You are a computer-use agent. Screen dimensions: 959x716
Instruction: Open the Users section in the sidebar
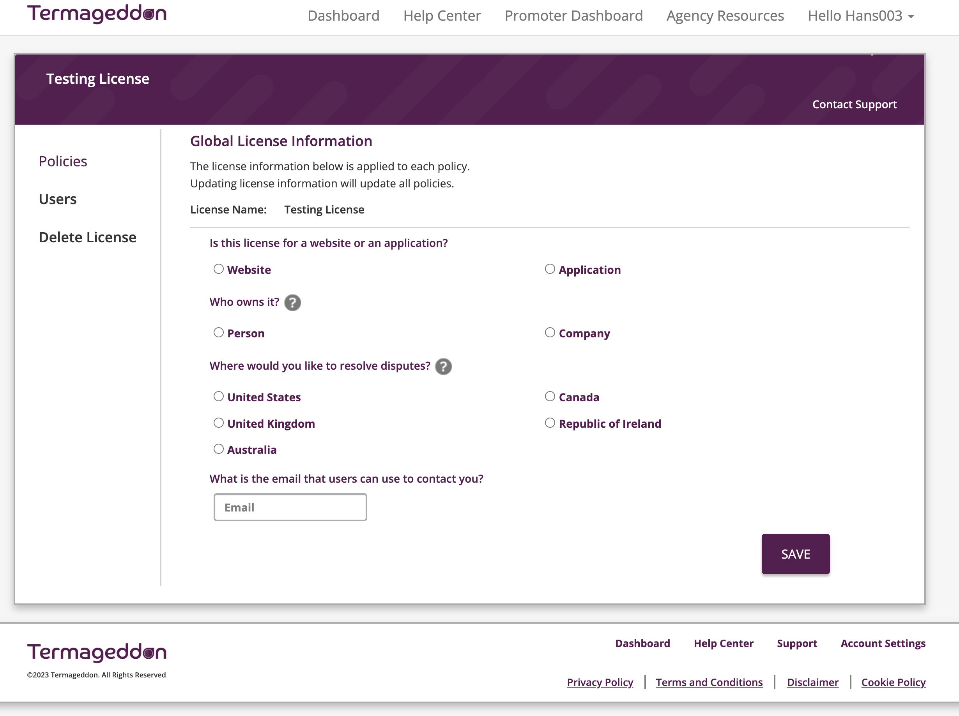(x=58, y=199)
